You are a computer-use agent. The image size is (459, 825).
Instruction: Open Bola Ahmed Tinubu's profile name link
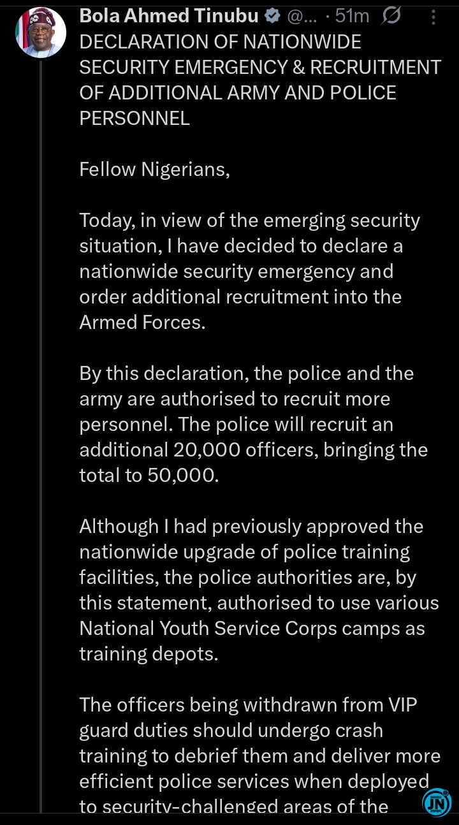point(168,17)
